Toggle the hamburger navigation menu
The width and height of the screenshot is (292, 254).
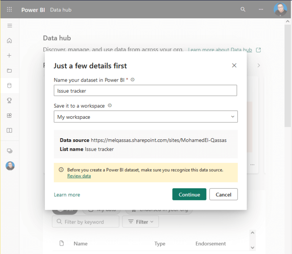point(10,26)
